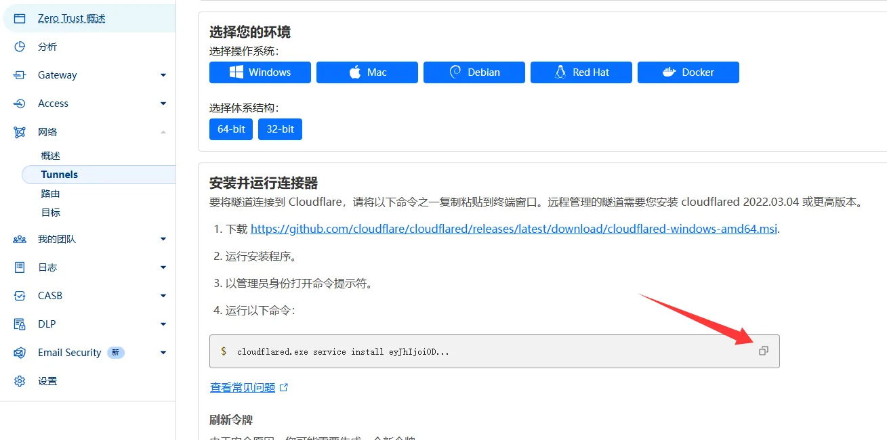Choose Windows as operating system
Image resolution: width=887 pixels, height=440 pixels.
[x=260, y=72]
